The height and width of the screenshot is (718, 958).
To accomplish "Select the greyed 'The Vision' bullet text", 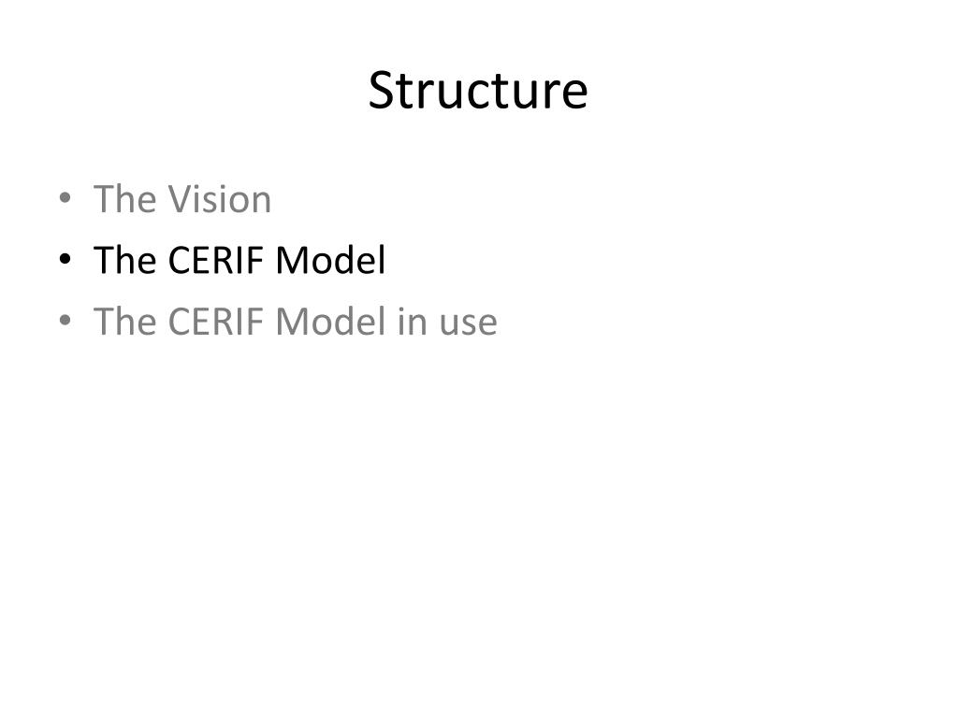I will (x=182, y=199).
